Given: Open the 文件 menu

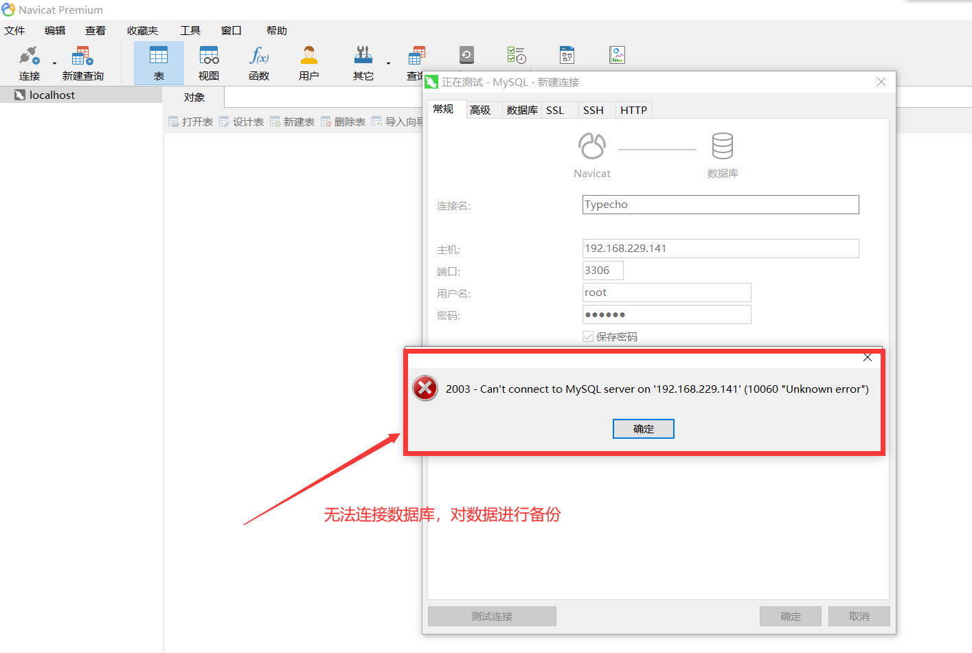Looking at the screenshot, I should tap(14, 30).
